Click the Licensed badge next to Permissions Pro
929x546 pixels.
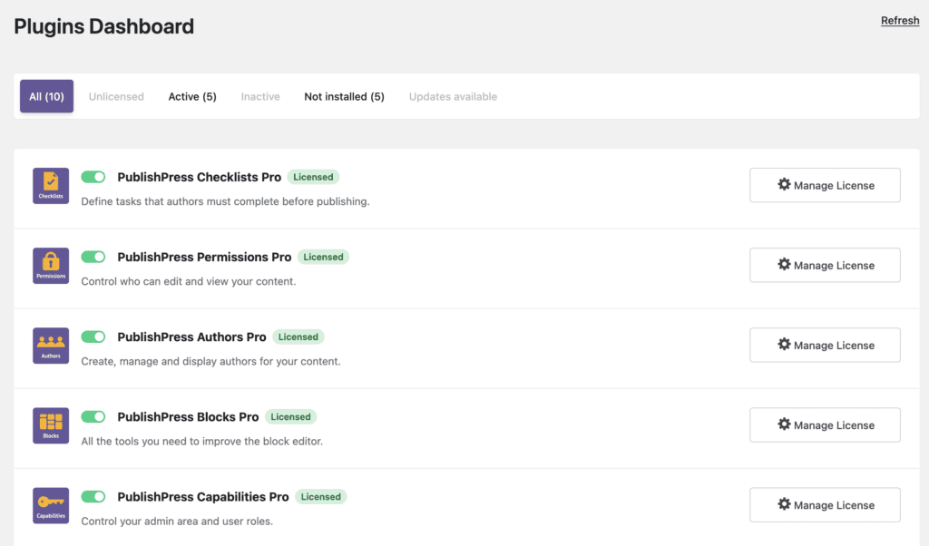[323, 257]
